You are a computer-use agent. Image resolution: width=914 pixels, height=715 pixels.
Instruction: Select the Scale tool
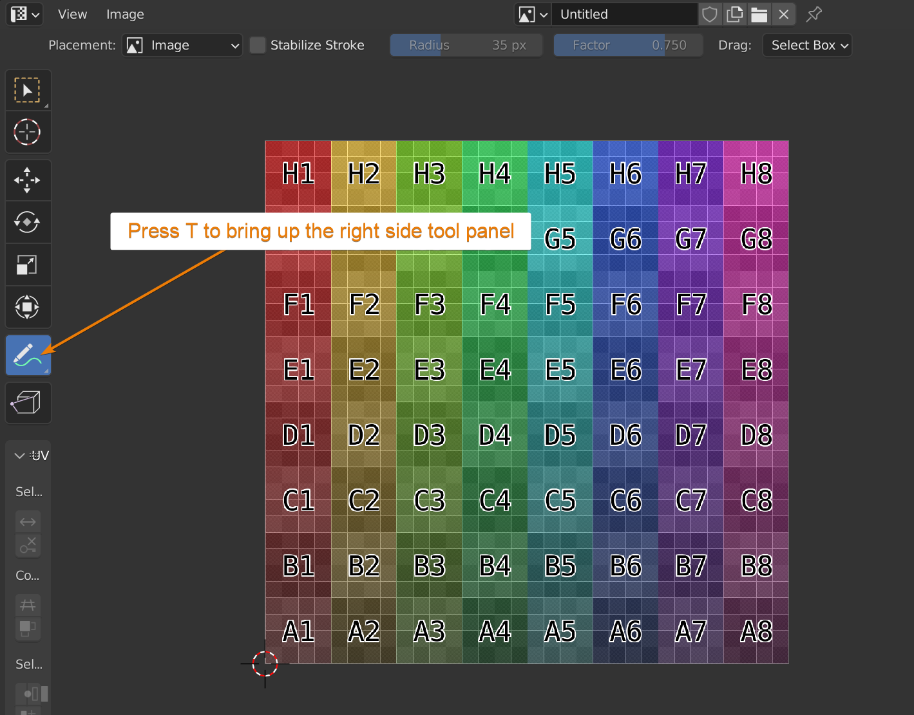click(27, 265)
